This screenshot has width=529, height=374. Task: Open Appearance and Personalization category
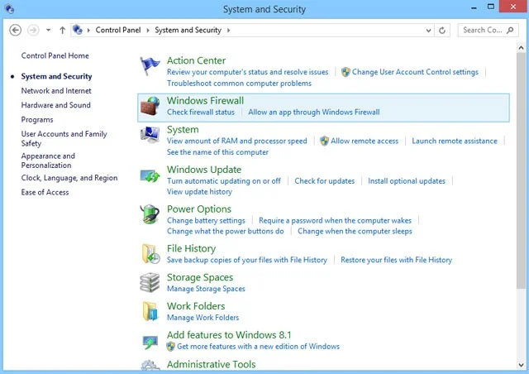48,161
